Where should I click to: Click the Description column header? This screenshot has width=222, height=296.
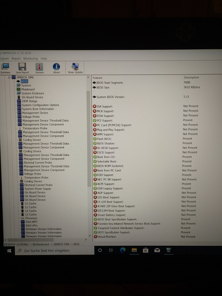pos(191,78)
